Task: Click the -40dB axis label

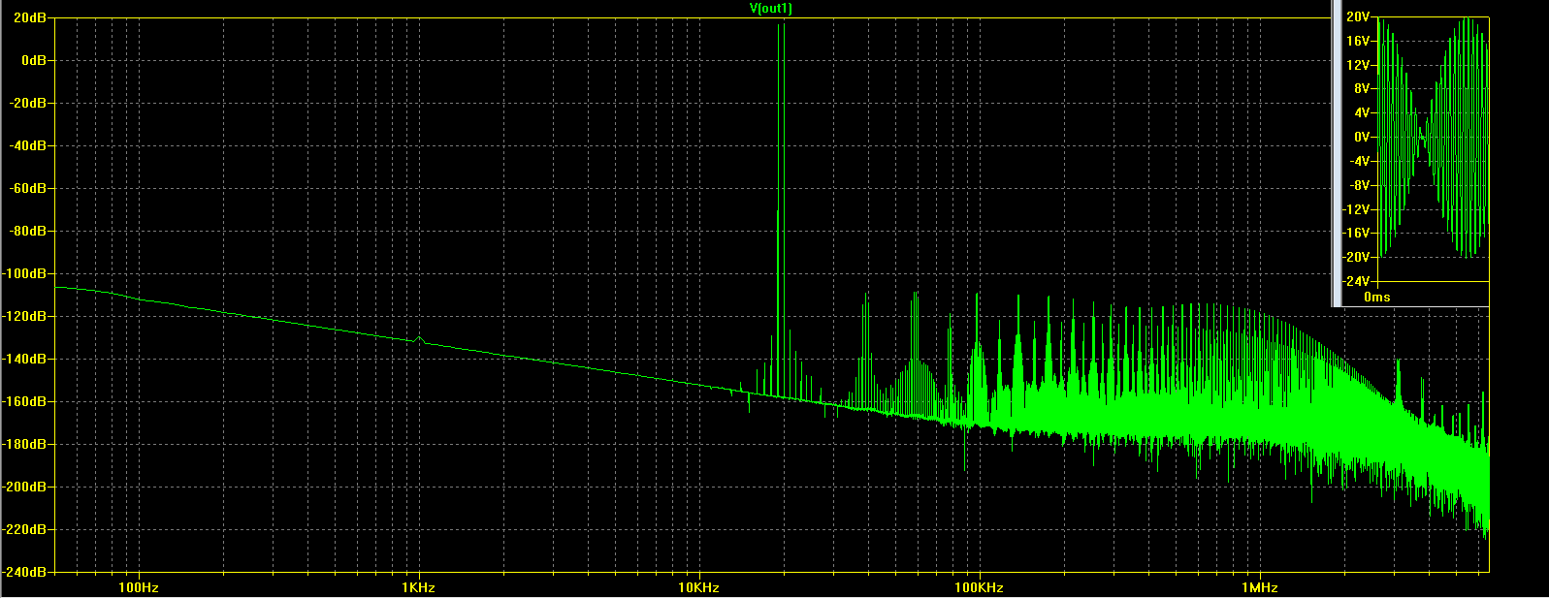Action: 28,145
